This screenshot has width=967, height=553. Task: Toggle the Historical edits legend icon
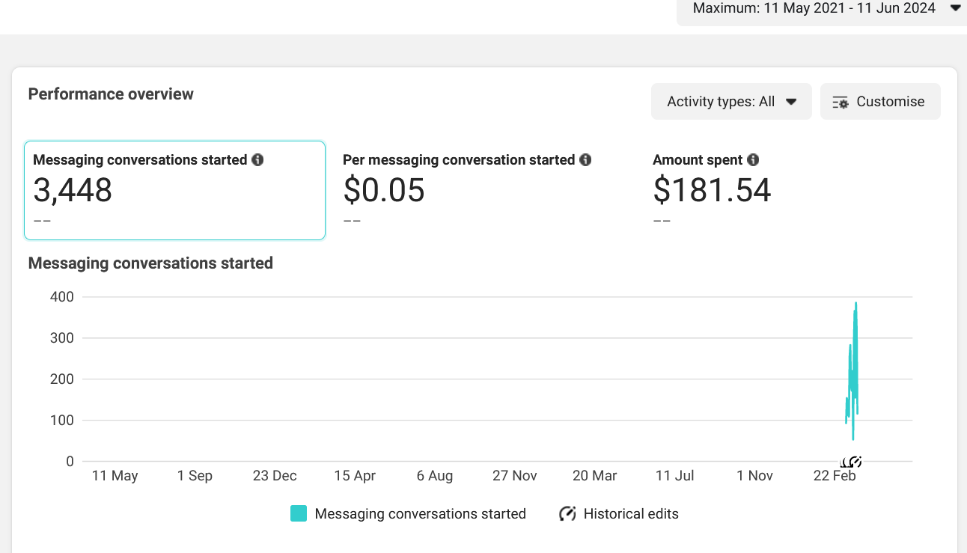pos(567,514)
